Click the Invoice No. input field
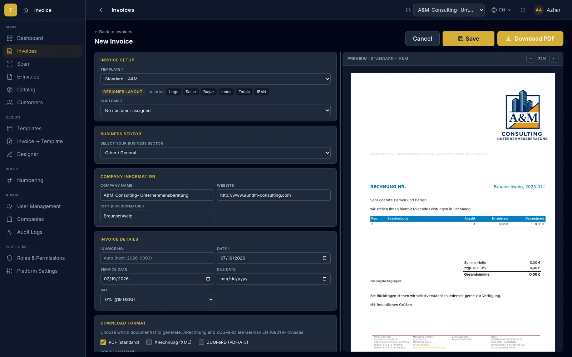 (157, 258)
